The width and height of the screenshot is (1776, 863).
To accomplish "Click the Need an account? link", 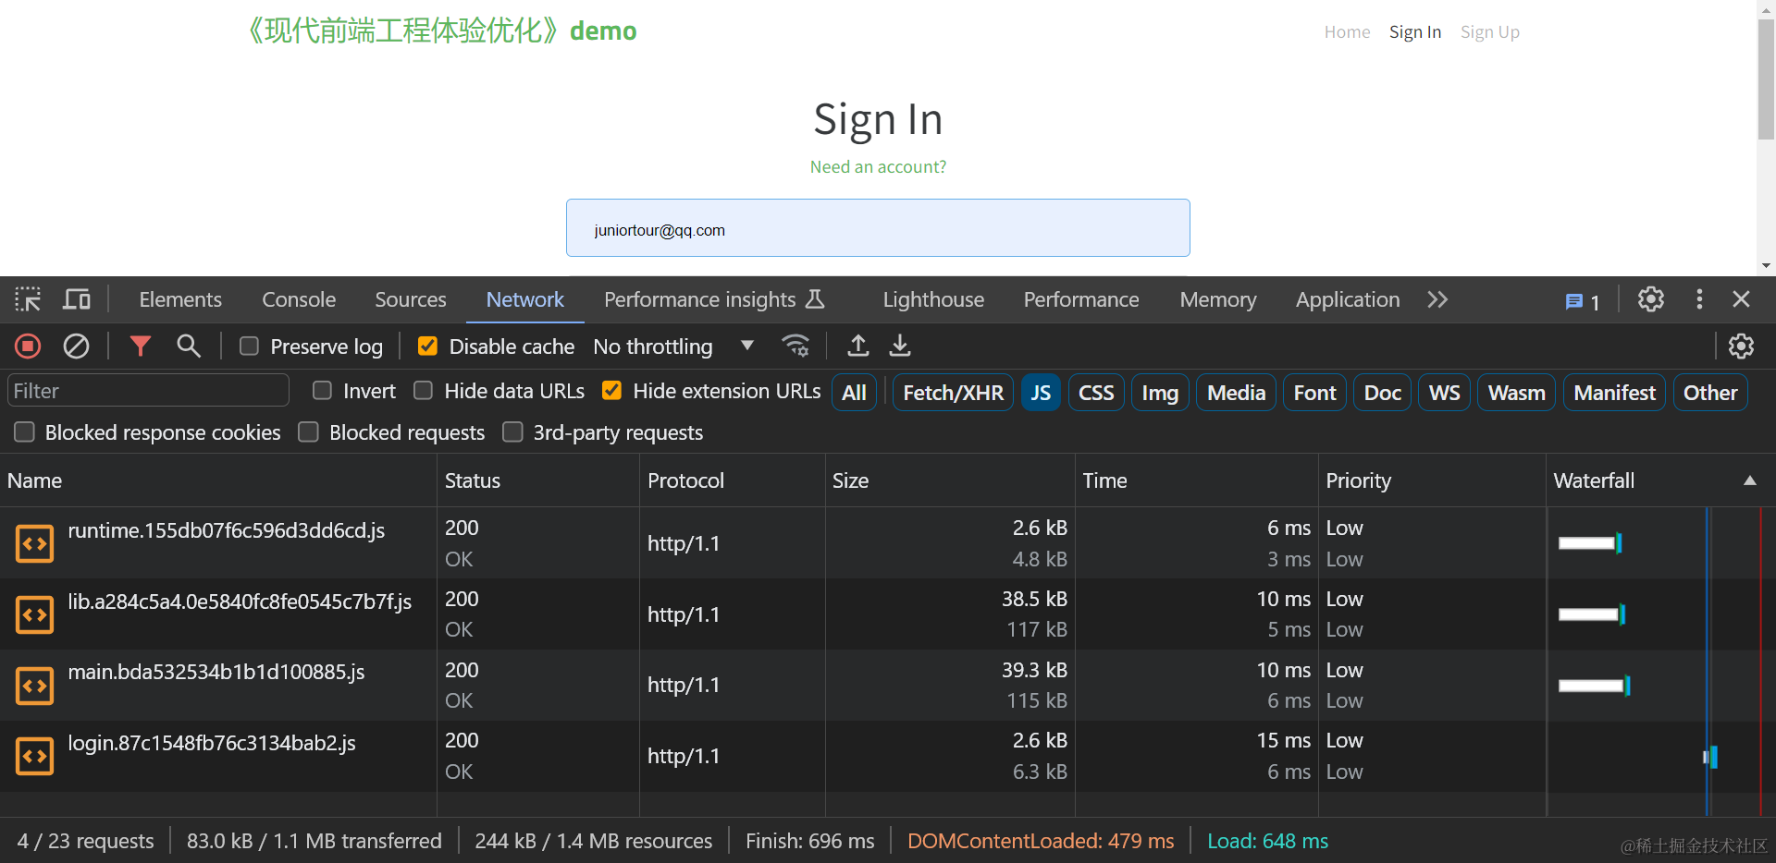I will tap(878, 167).
